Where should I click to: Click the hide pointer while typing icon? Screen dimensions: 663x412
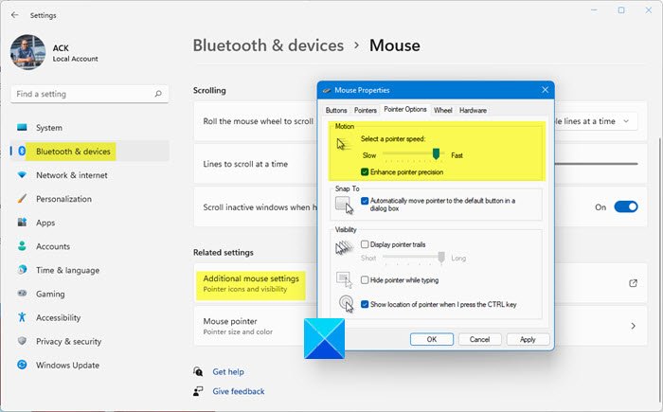pos(344,279)
